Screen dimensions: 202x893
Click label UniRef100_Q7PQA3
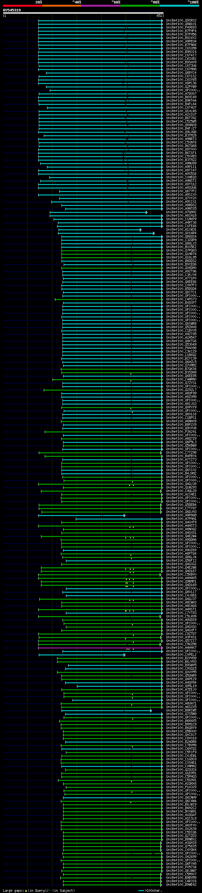(181, 250)
